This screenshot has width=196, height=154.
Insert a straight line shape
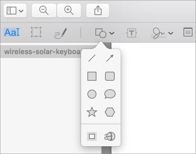click(92, 58)
